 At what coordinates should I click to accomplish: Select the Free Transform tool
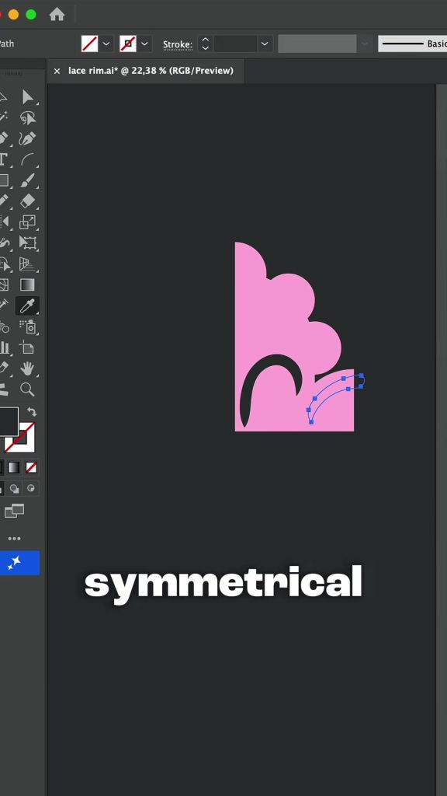27,243
